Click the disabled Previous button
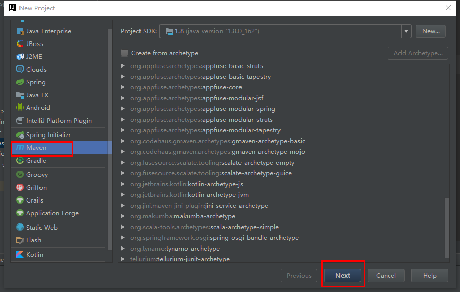Screen dimensions: 460x292 (x=299, y=276)
